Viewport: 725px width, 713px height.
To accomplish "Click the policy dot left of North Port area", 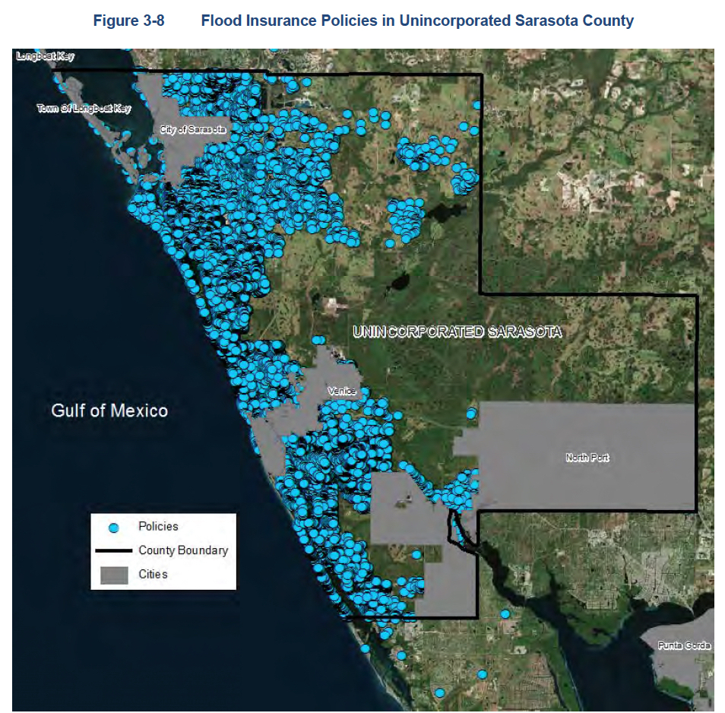I will 471,414.
